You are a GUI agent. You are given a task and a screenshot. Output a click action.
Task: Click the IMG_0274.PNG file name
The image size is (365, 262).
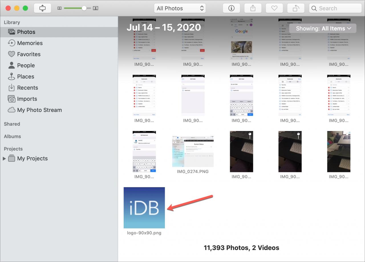pos(193,171)
